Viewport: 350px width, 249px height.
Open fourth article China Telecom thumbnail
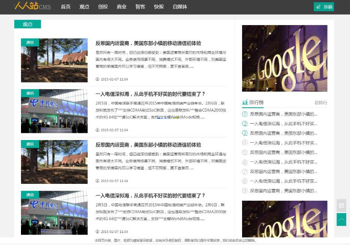point(54,213)
